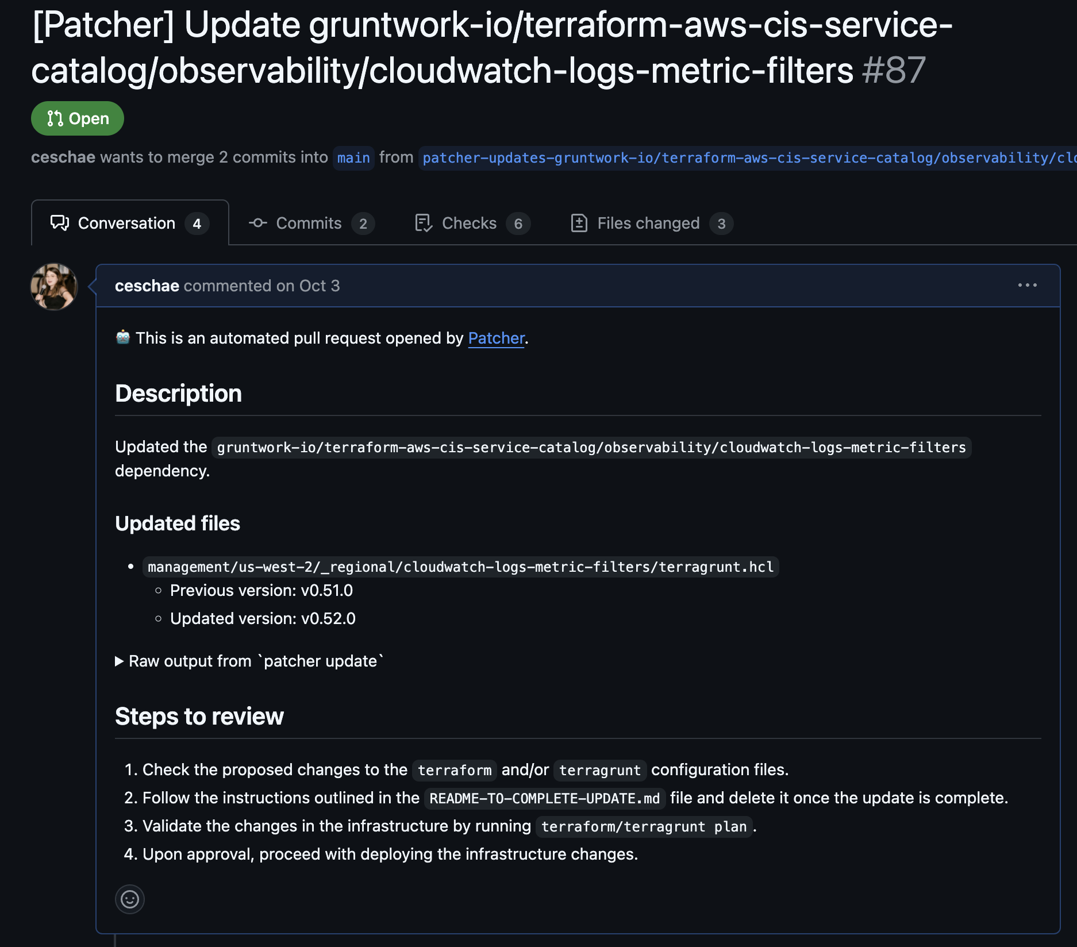Image resolution: width=1077 pixels, height=947 pixels.
Task: Click the ceschae avatar image
Action: click(54, 287)
